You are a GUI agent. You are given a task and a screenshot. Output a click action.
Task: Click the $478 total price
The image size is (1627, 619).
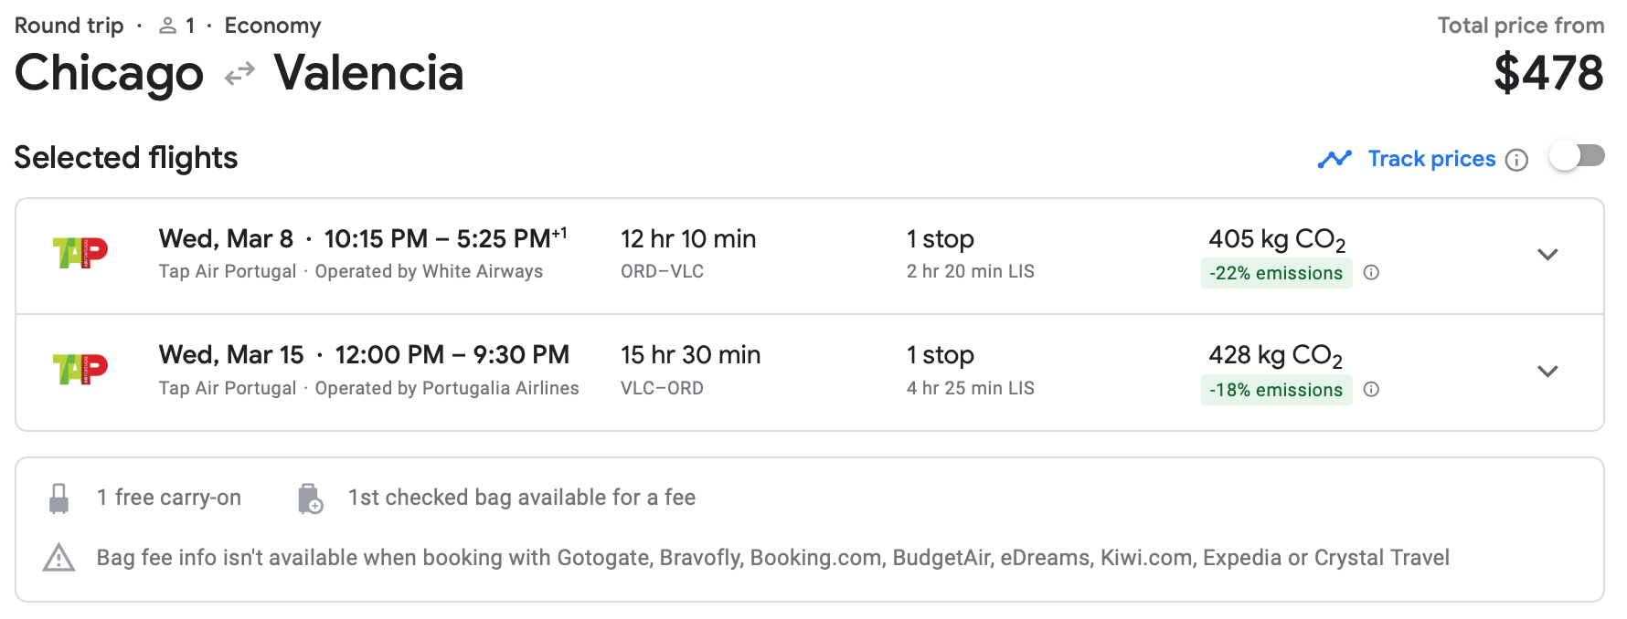coord(1548,73)
